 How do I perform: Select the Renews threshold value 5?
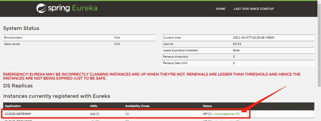[234, 57]
